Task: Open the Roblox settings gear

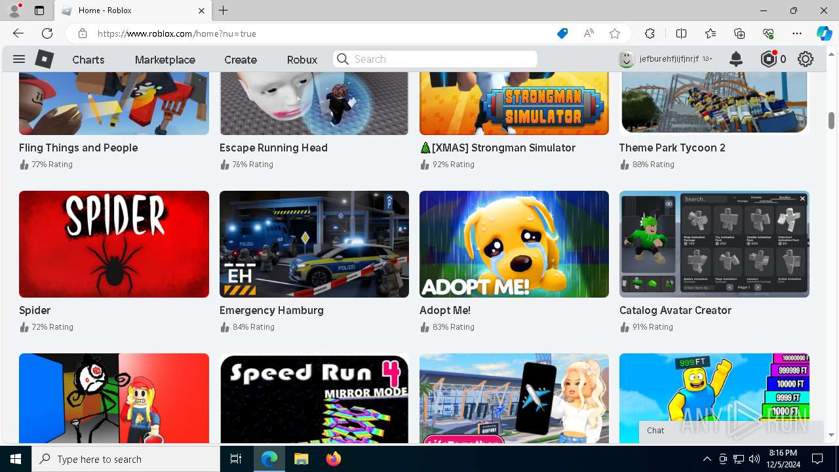Action: point(806,59)
